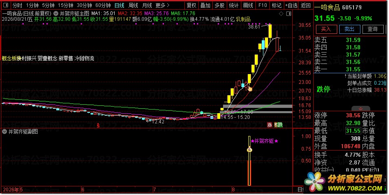Open main chart indicator dropdown arrow

tap(56, 13)
